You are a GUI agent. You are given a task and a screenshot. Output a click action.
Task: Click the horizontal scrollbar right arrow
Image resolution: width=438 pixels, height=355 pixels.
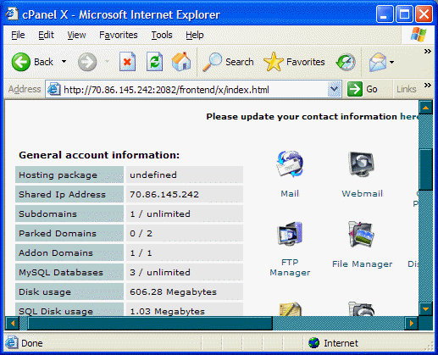pyautogui.click(x=412, y=323)
